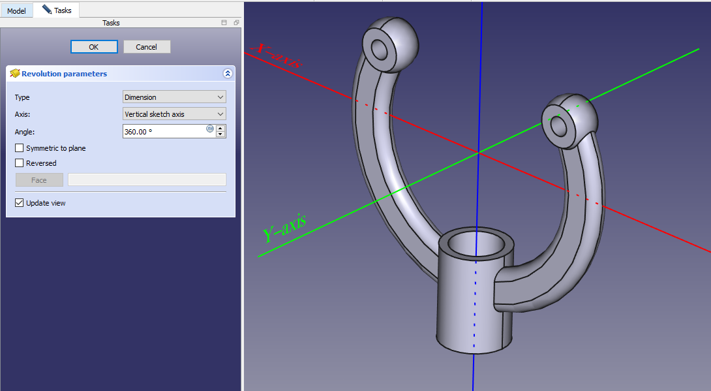Tick the Reversed checkbox
The image size is (711, 391).
20,163
